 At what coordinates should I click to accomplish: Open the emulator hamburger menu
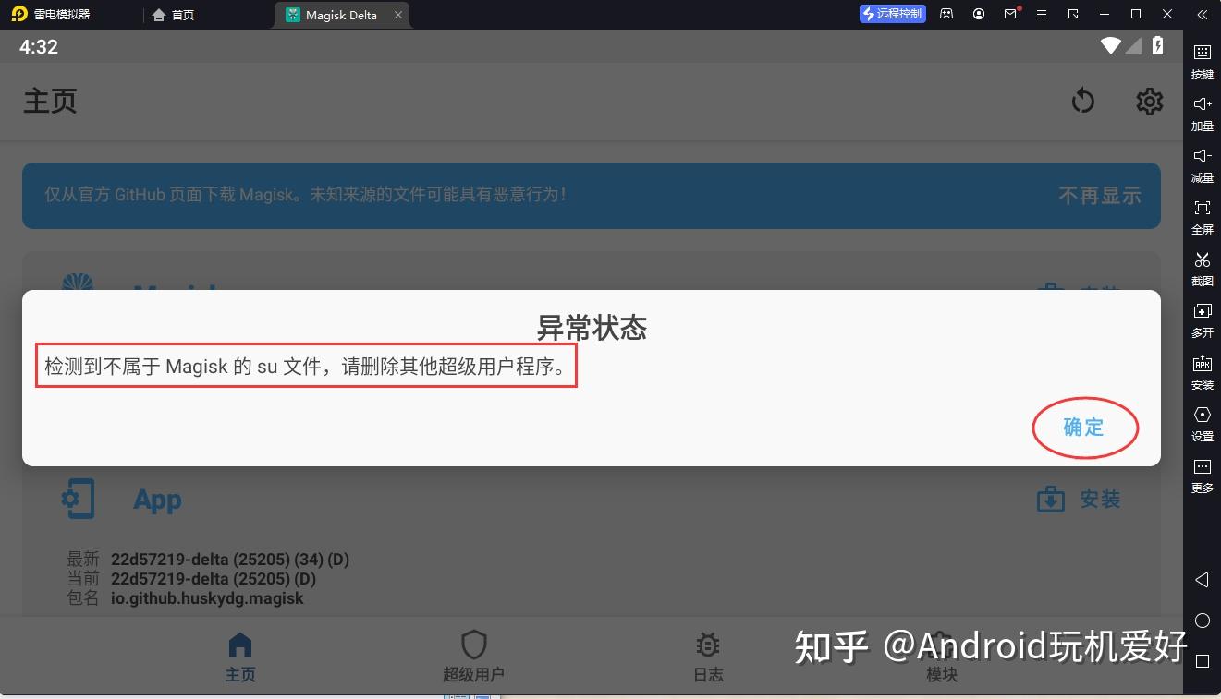coord(1042,14)
